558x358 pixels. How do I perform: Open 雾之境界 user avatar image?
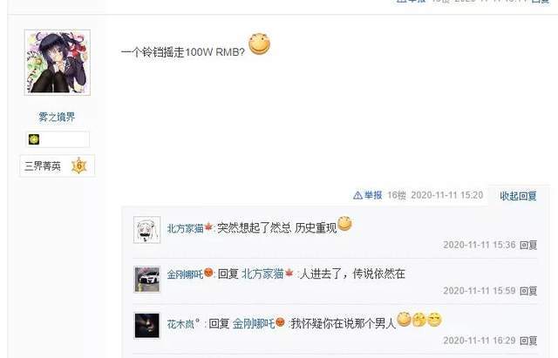[58, 63]
